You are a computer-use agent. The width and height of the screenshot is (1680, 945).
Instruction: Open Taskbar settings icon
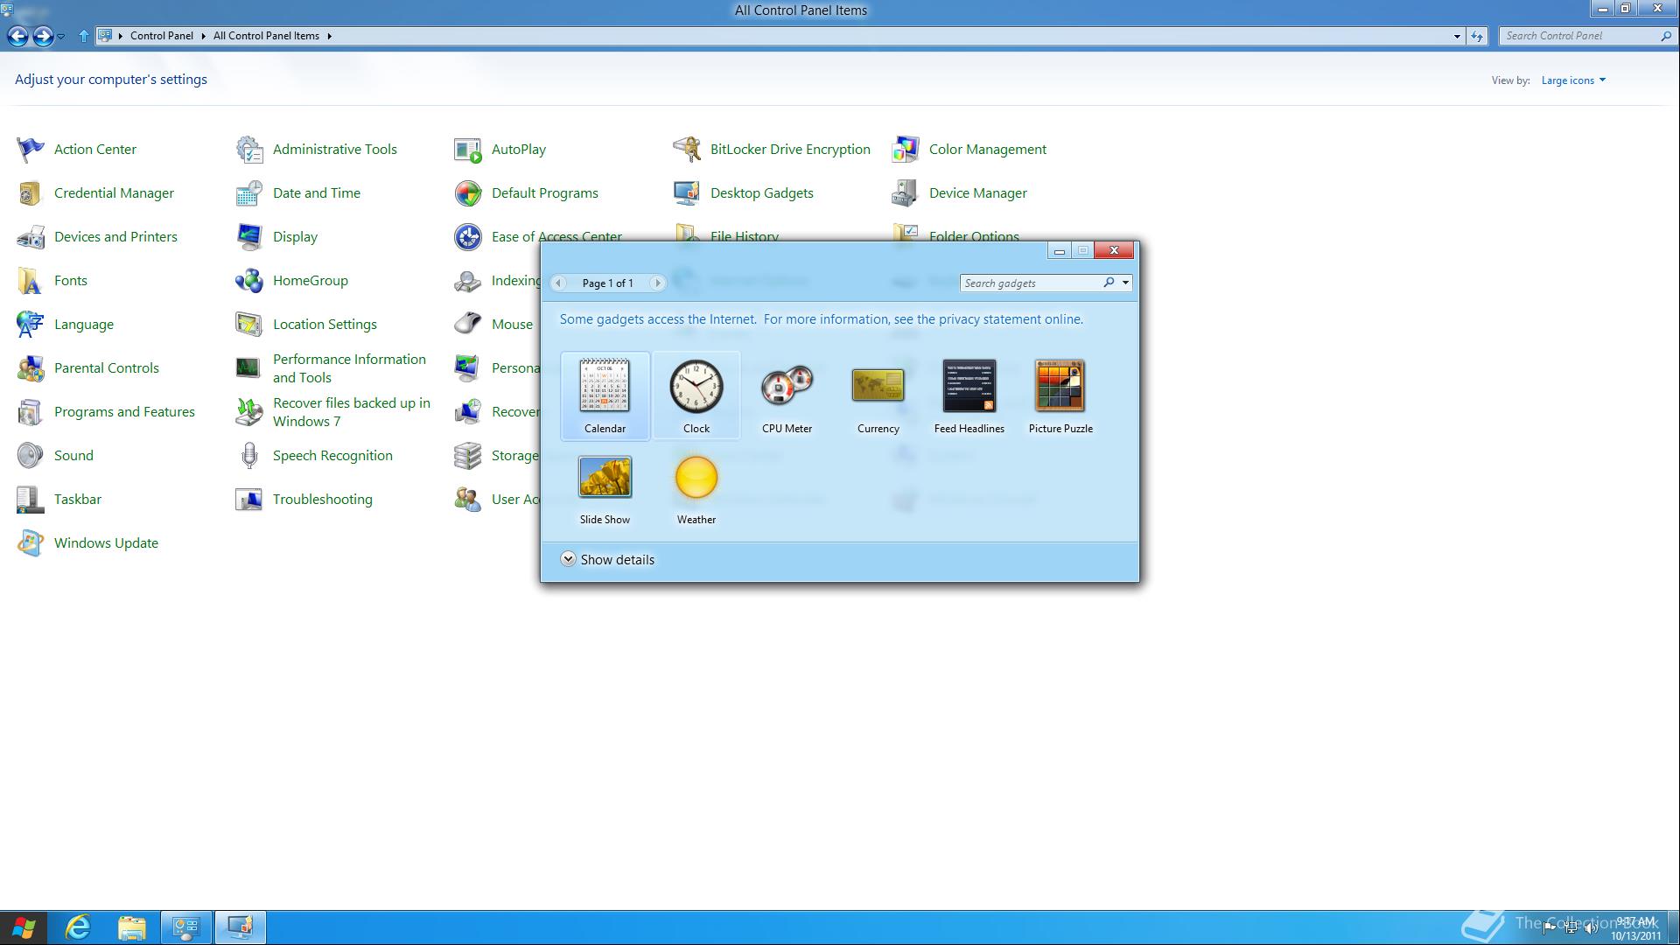pyautogui.click(x=31, y=500)
